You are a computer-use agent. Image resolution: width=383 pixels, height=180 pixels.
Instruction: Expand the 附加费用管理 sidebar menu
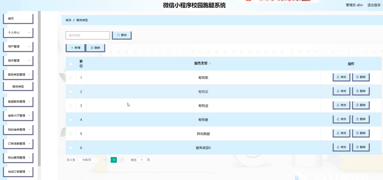point(18,158)
